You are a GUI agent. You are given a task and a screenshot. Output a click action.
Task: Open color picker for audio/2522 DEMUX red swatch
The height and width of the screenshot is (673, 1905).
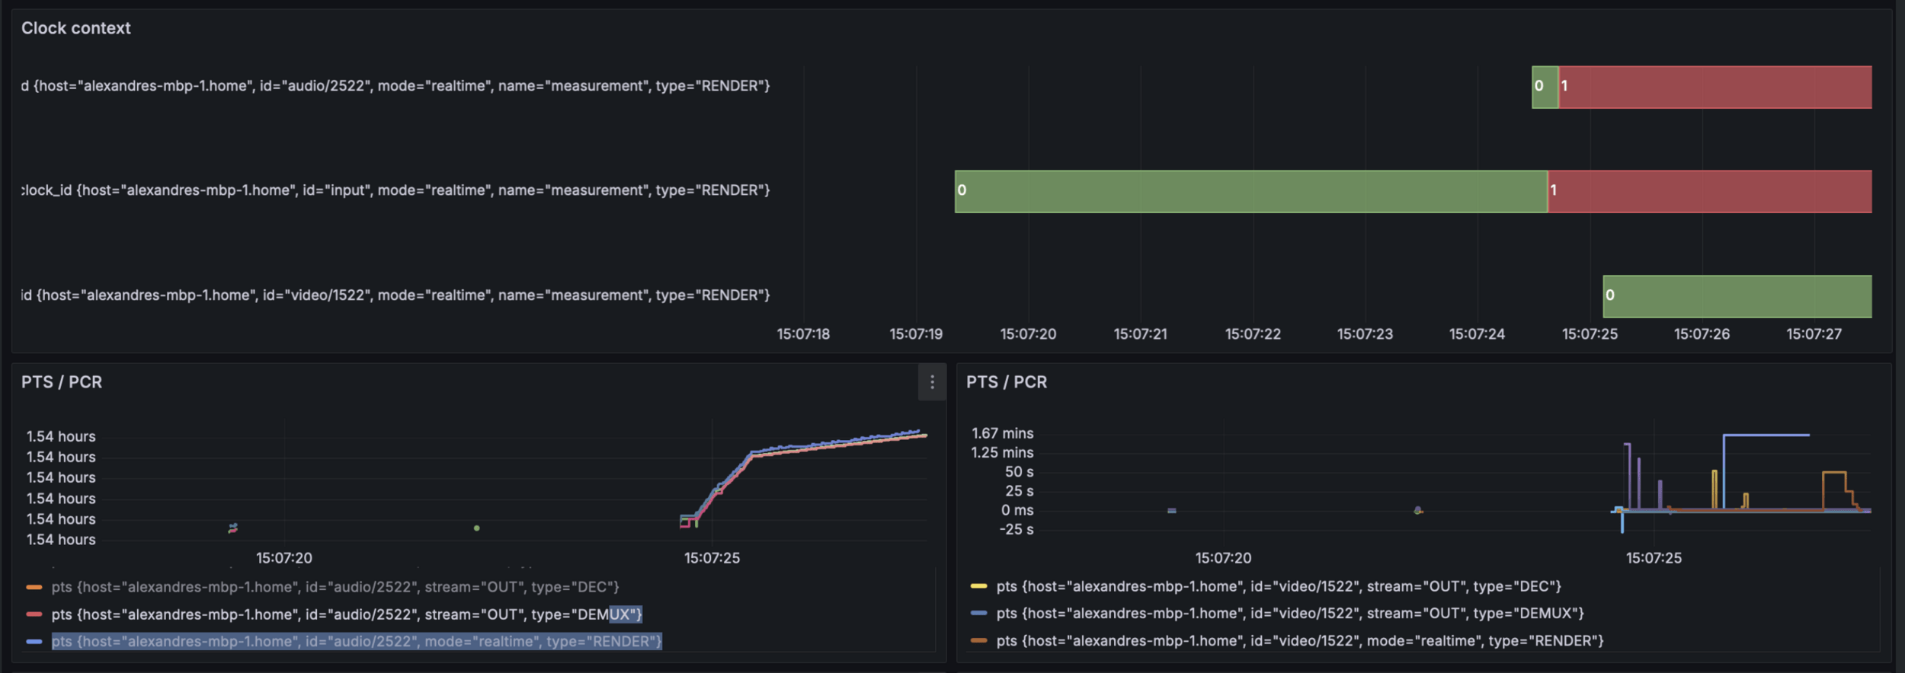tap(34, 614)
